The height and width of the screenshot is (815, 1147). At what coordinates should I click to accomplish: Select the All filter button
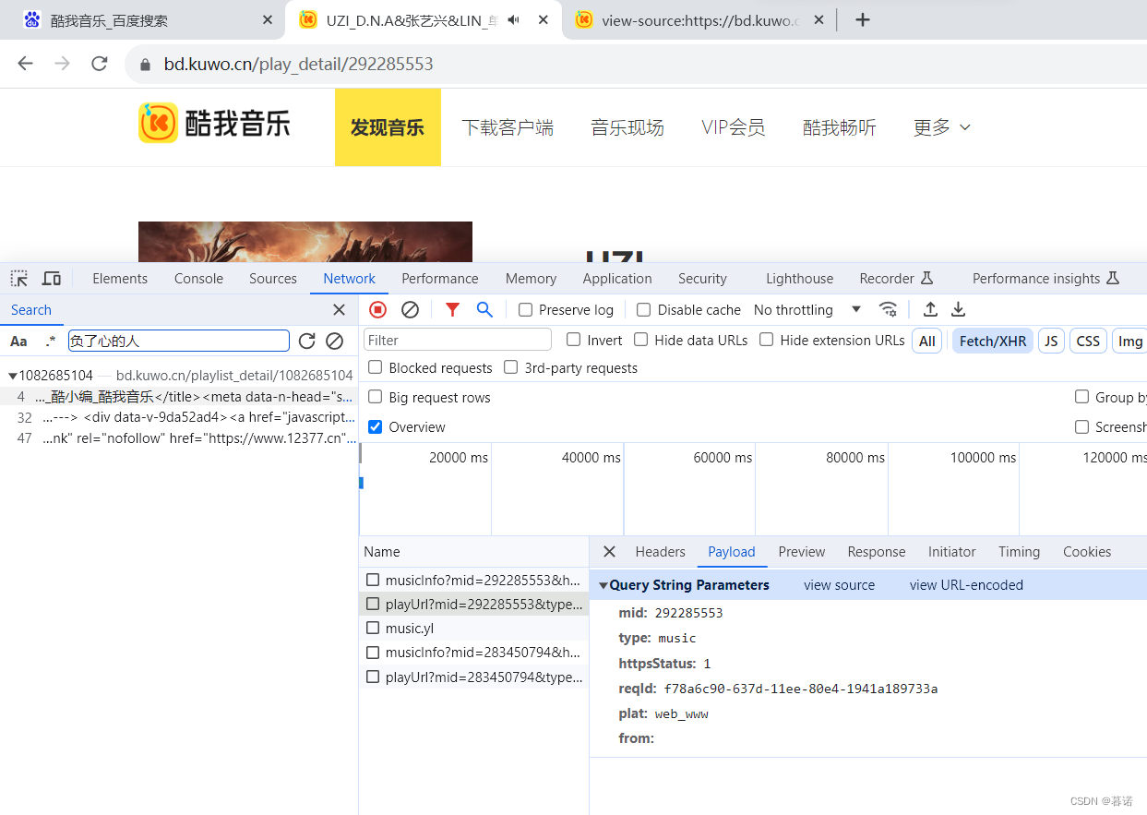926,341
